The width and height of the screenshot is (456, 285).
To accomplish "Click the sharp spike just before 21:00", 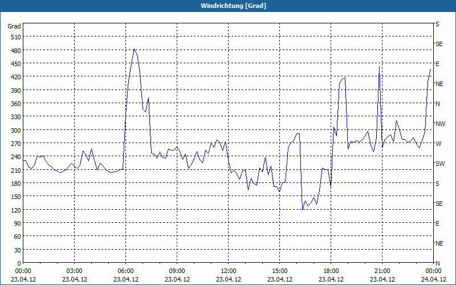I will (379, 67).
